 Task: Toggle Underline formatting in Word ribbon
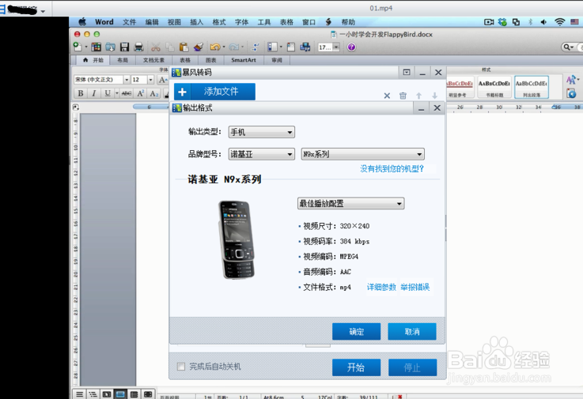[x=108, y=93]
